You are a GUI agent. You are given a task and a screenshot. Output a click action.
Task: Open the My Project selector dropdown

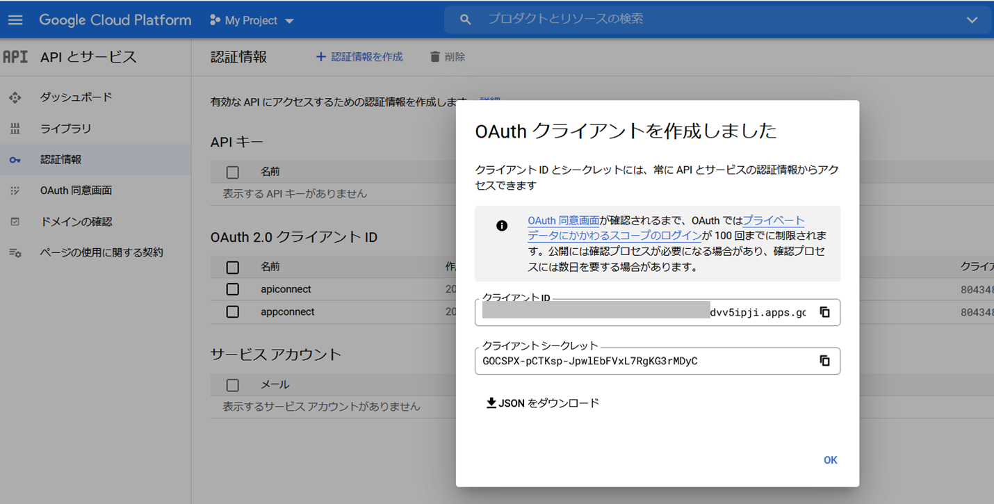coord(252,21)
